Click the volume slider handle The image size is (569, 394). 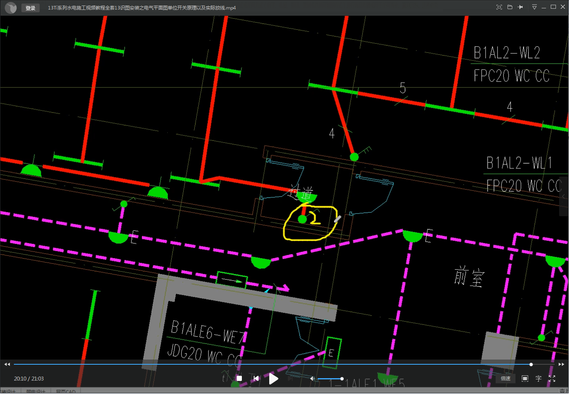pos(342,379)
